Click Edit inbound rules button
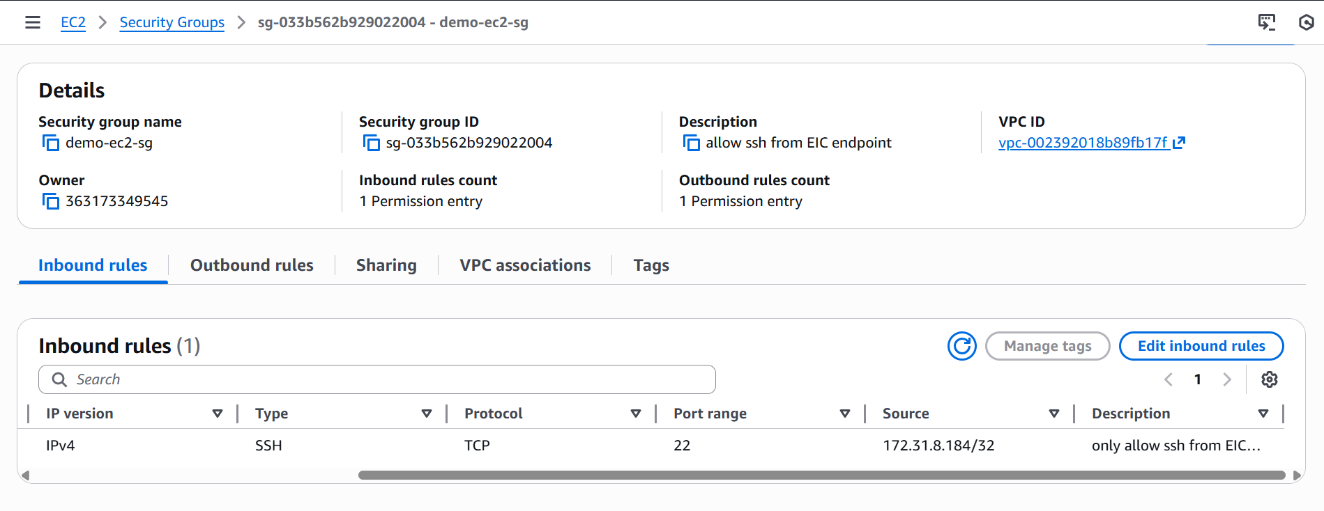This screenshot has width=1324, height=511. [1201, 346]
